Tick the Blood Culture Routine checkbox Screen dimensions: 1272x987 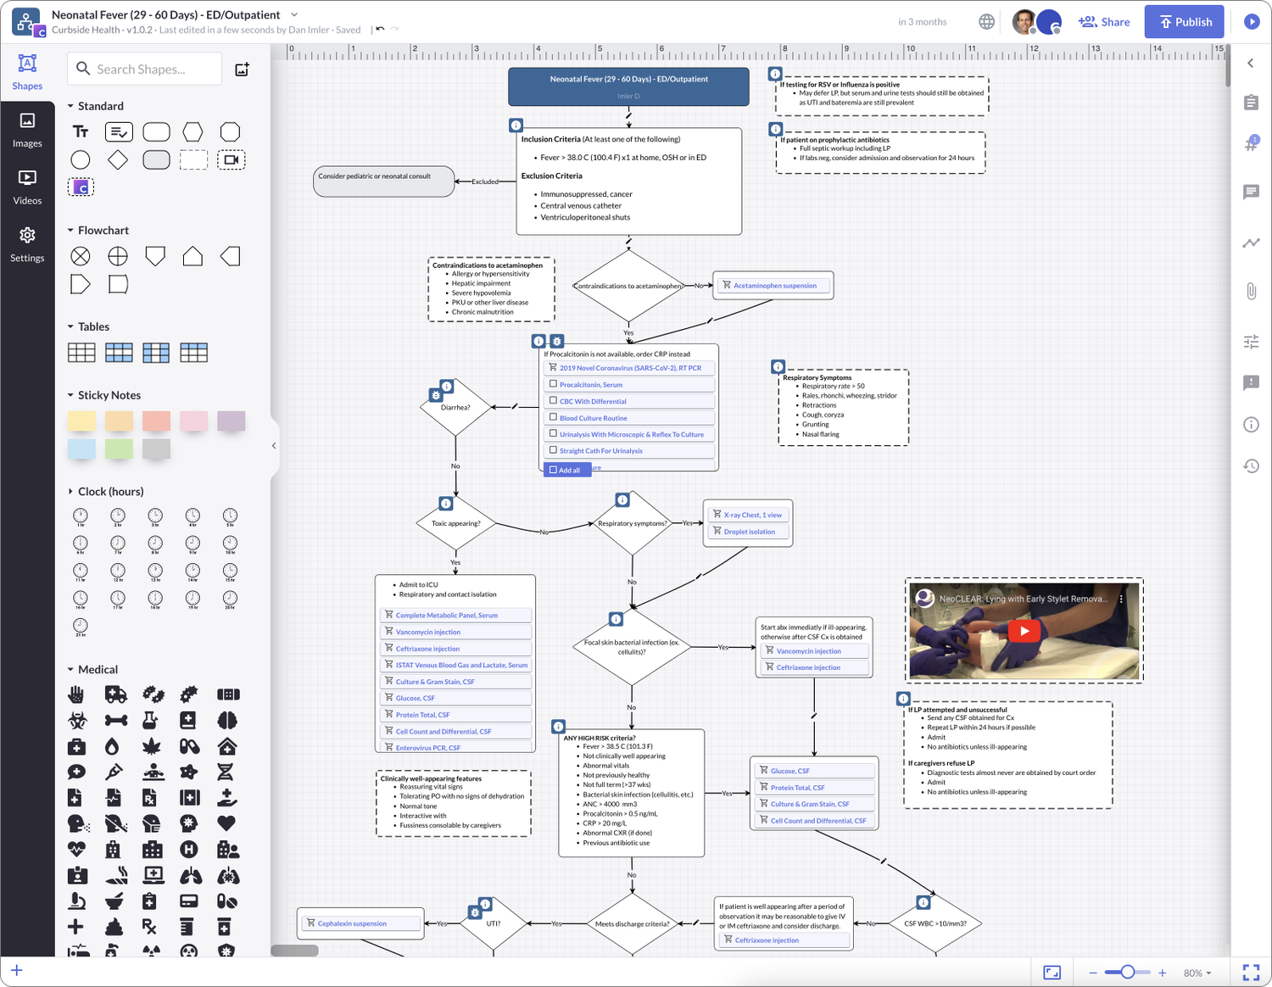553,417
